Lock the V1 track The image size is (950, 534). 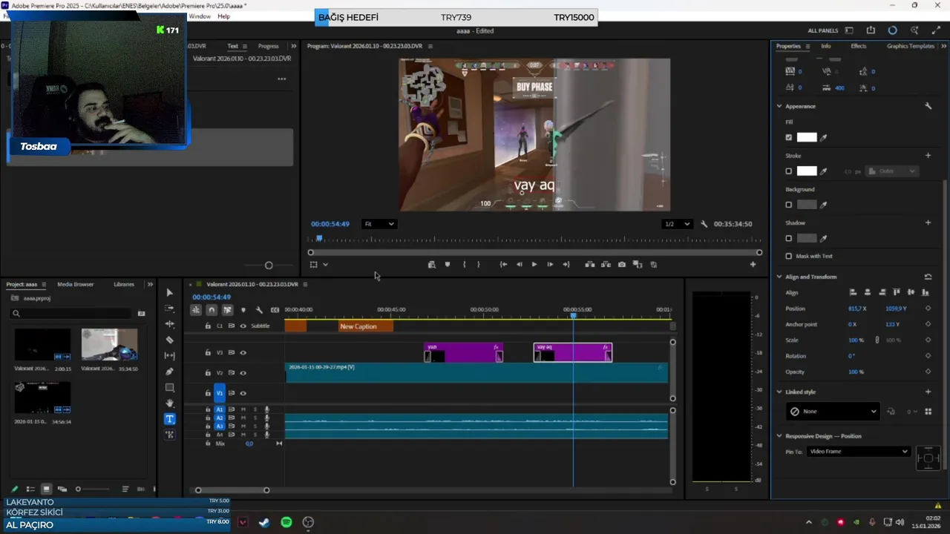tap(208, 393)
